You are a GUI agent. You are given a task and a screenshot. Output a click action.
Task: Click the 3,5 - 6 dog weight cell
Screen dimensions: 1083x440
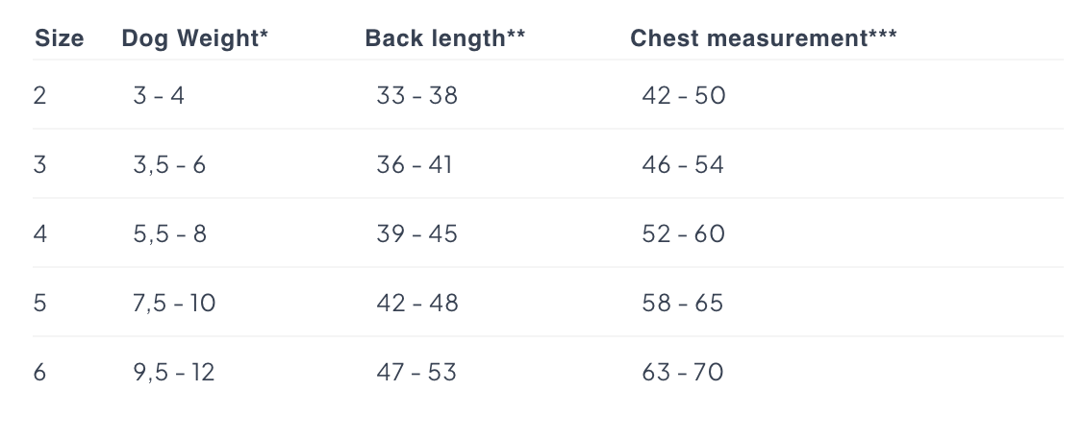click(x=169, y=165)
